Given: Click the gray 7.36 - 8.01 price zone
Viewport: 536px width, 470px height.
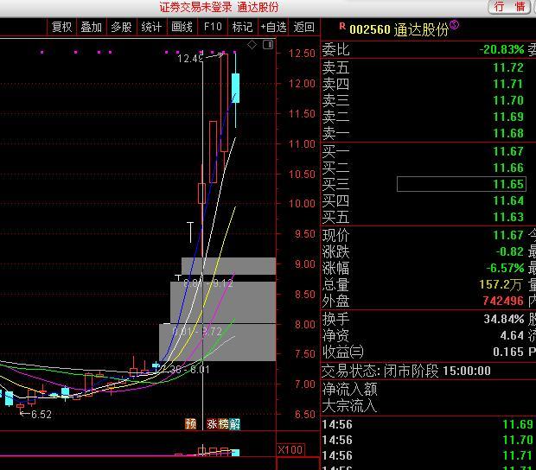Looking at the screenshot, I should (217, 342).
